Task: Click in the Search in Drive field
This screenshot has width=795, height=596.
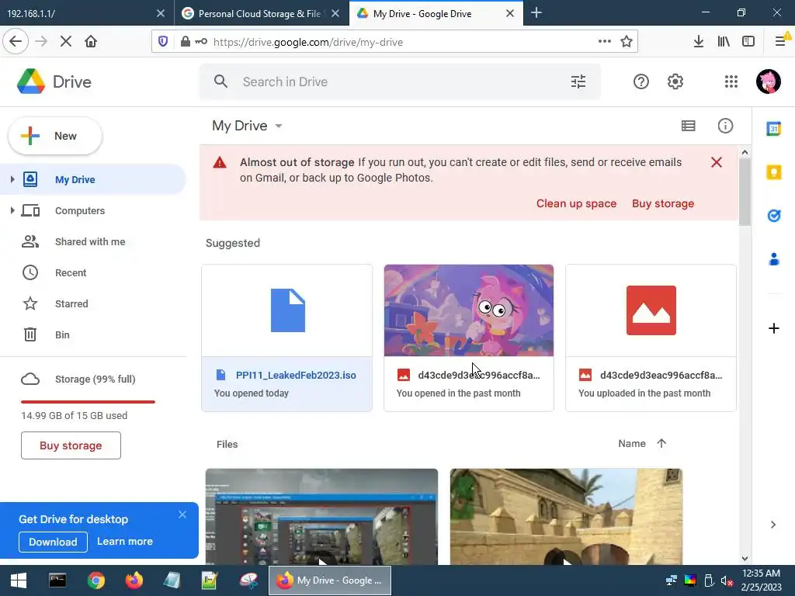Action: click(400, 81)
